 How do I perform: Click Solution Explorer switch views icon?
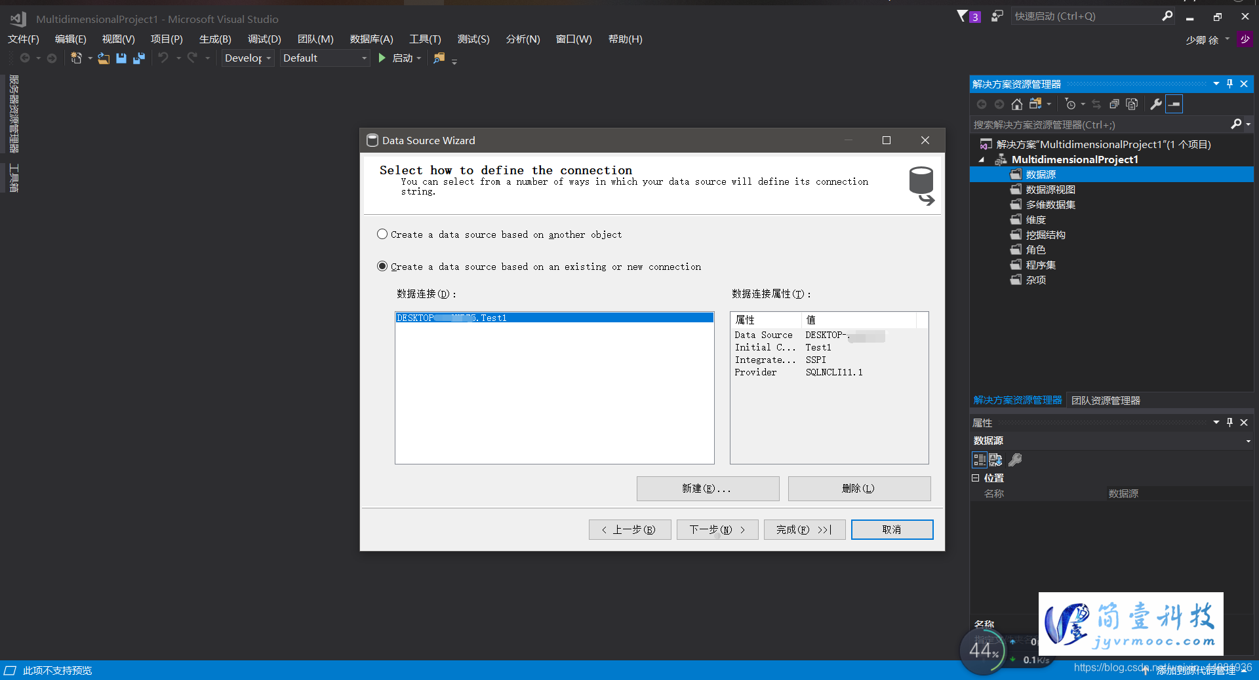[1035, 104]
